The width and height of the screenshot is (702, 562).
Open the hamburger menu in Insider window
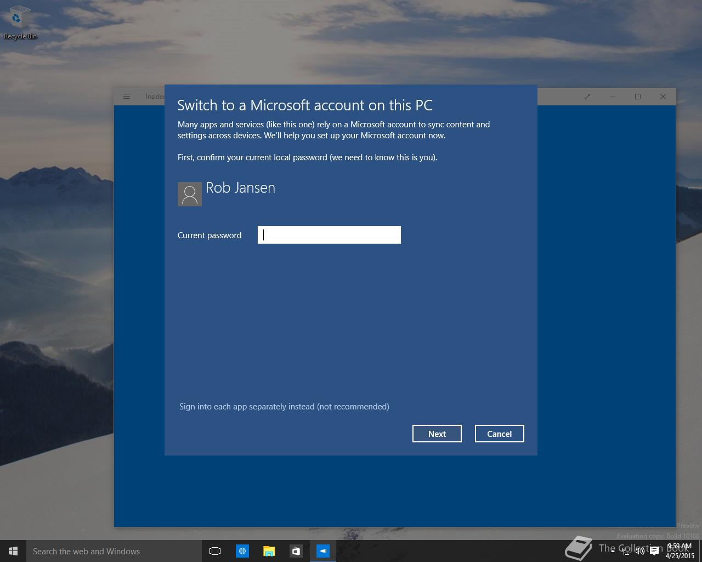coord(127,97)
